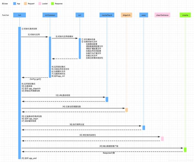The image size is (194, 162).
Task: Click the orange Request legend swatch
Action: [x=25, y=4]
